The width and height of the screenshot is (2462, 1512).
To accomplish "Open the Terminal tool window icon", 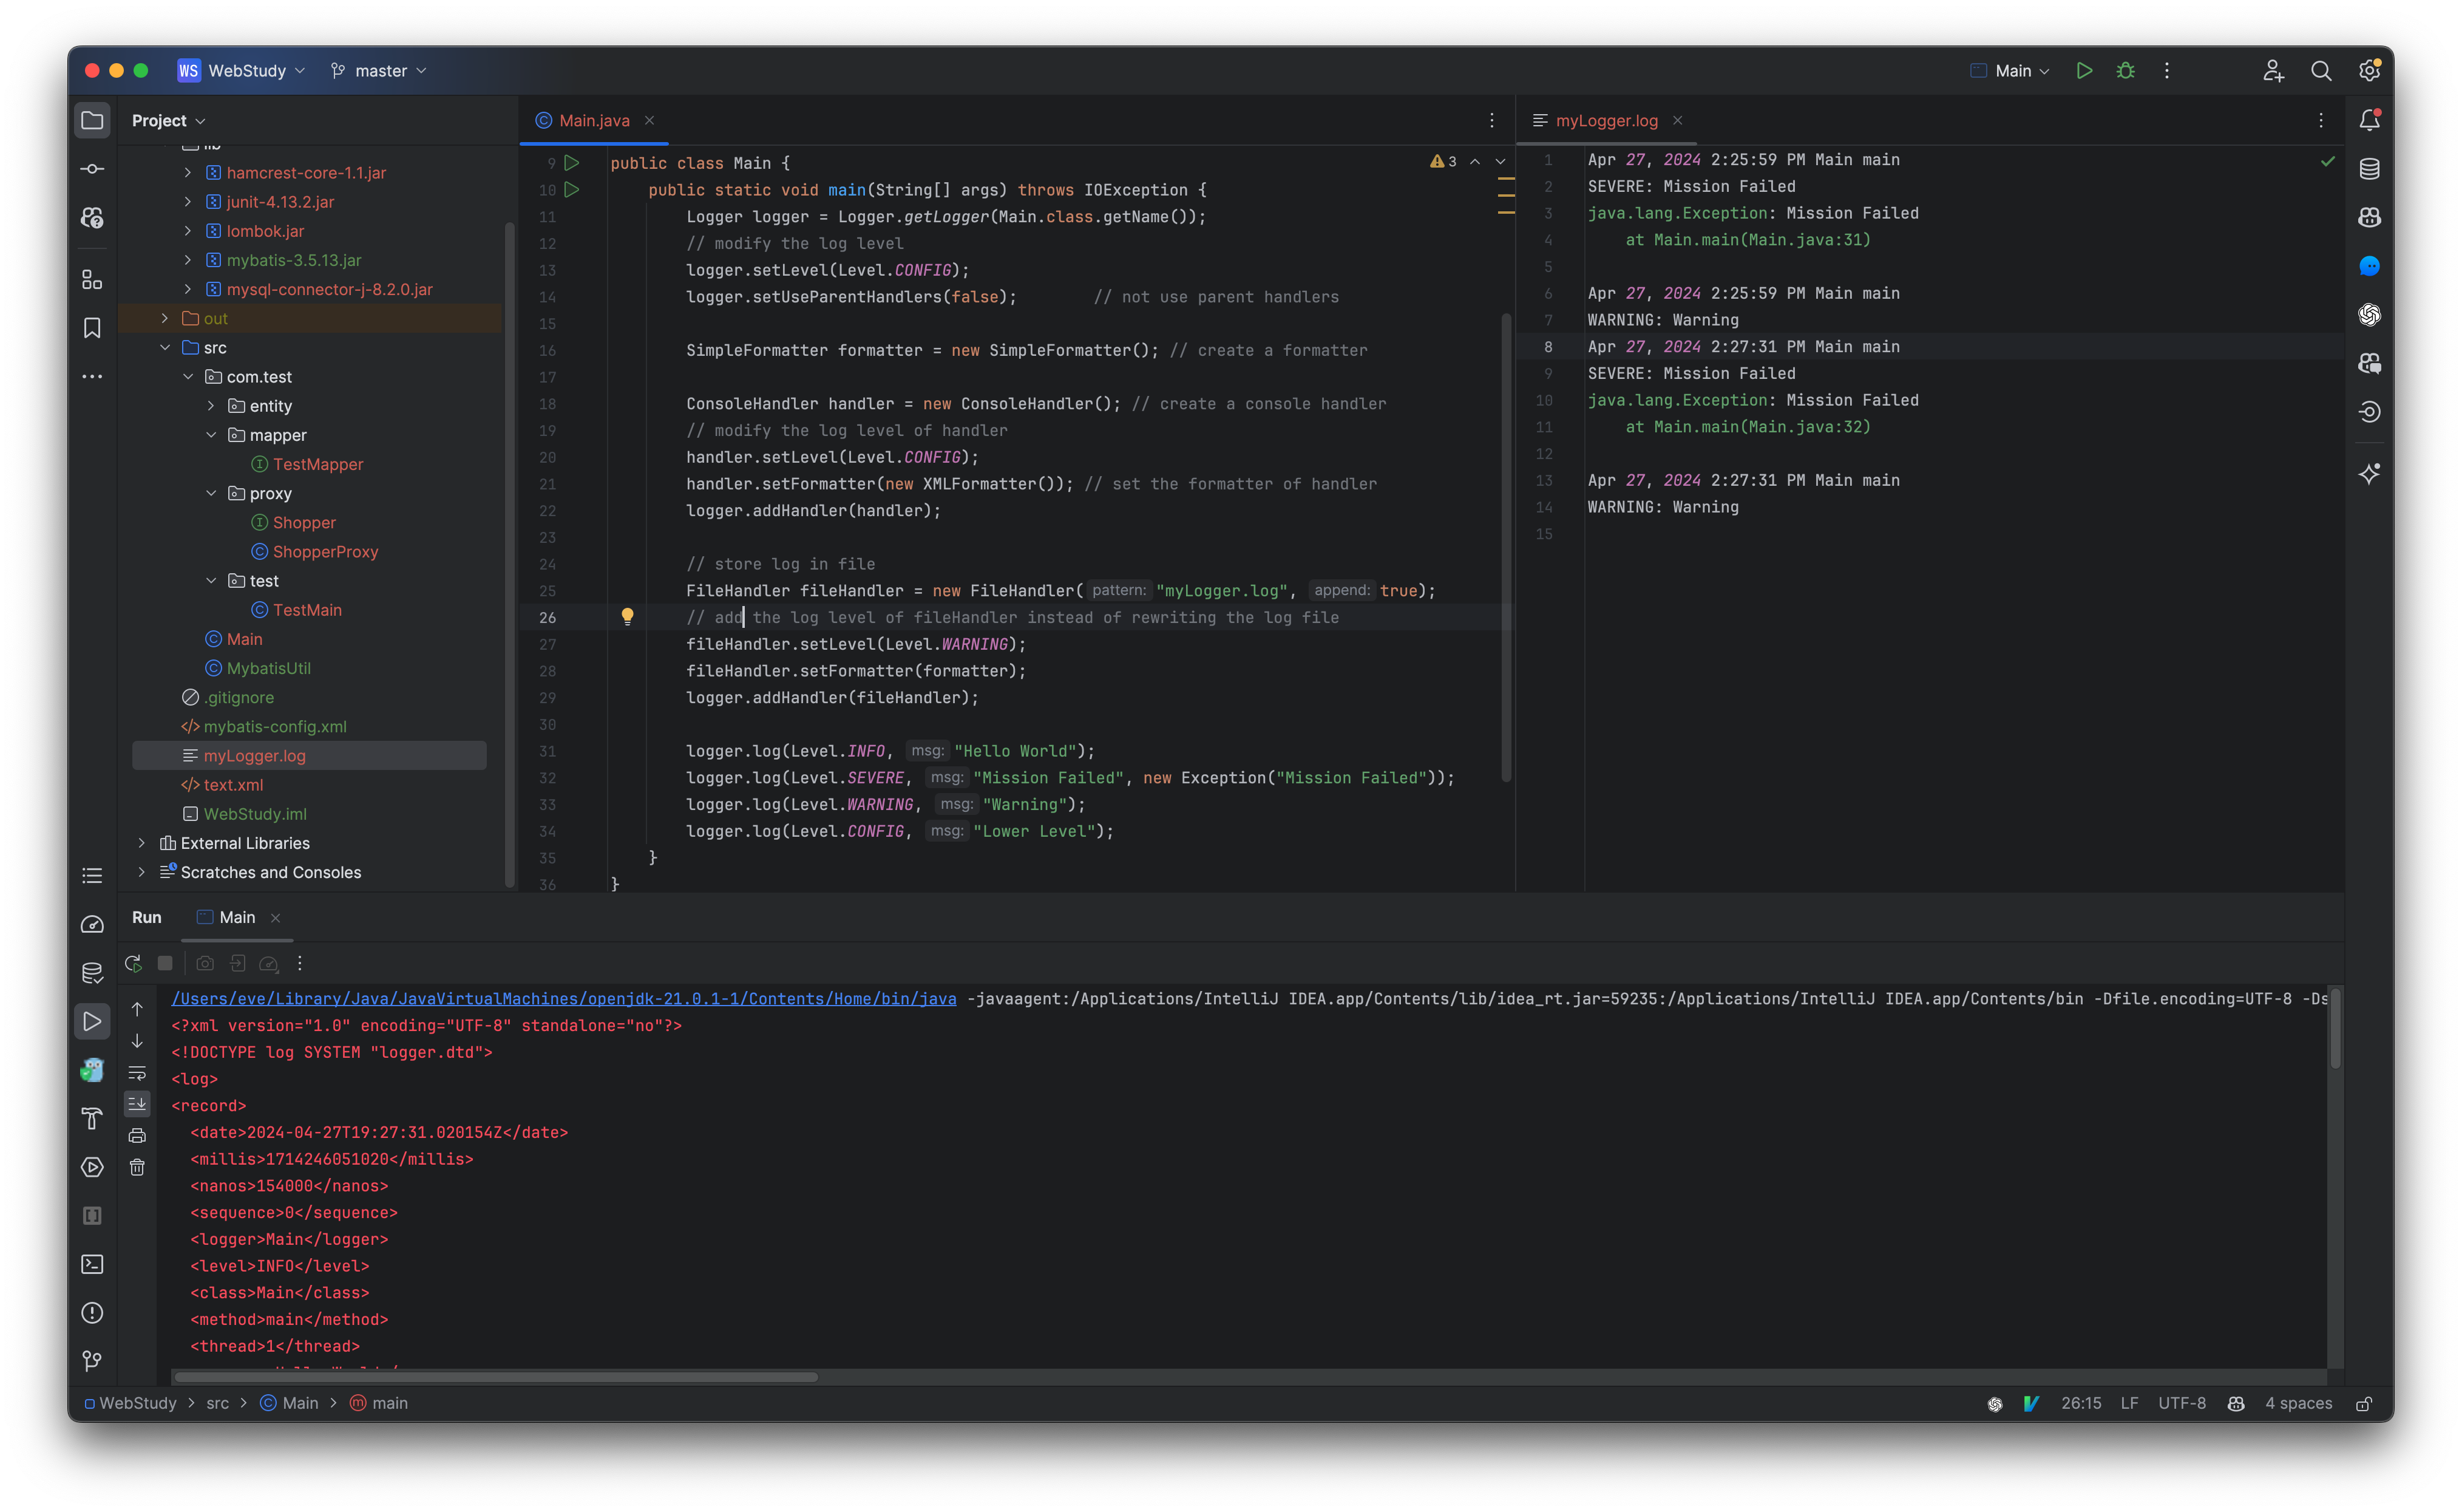I will click(92, 1264).
